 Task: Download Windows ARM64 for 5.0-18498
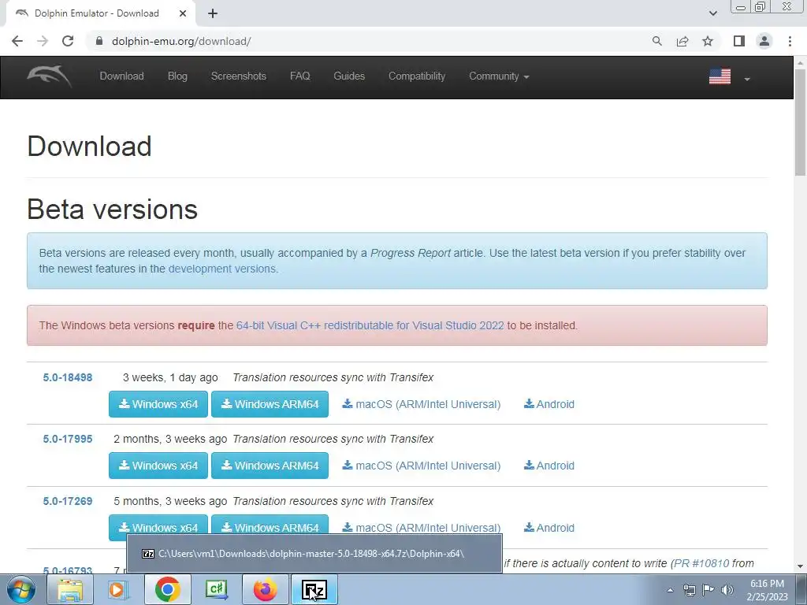(270, 404)
